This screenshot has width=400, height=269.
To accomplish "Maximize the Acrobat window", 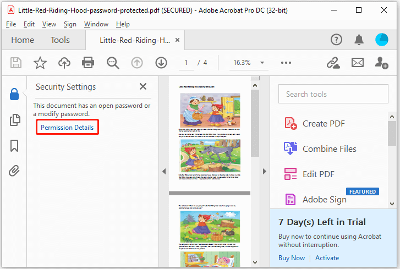I will click(x=359, y=10).
